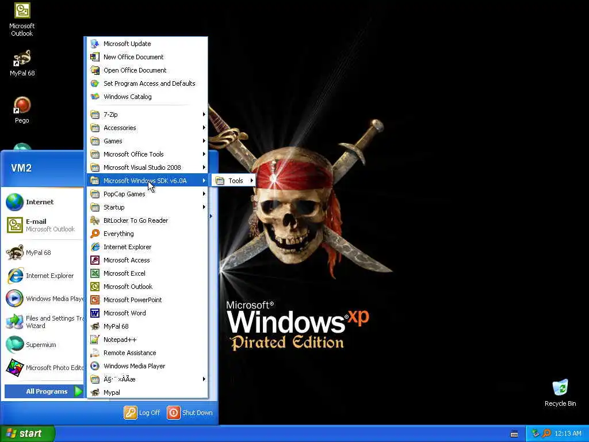Click the Microsoft PowerPoint icon

coord(95,299)
